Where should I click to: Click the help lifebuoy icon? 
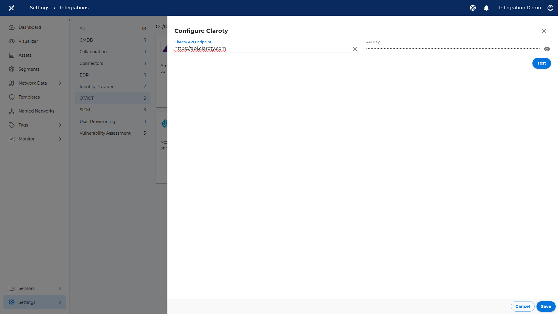(x=473, y=8)
